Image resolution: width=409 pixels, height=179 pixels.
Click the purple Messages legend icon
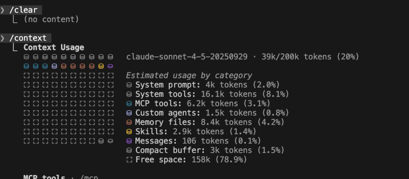click(x=129, y=141)
